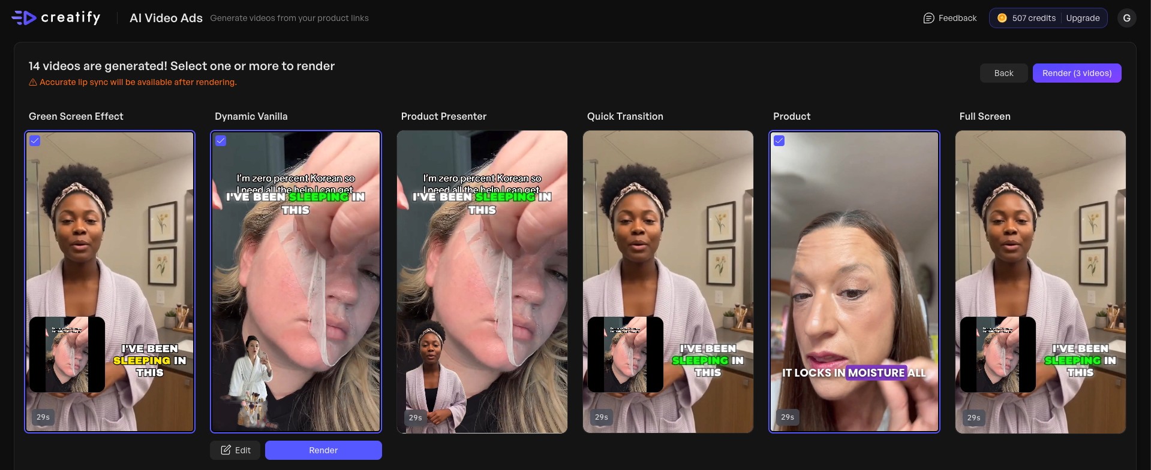Click 'Generate videos from your product links' text
Viewport: 1151px width, 470px height.
[289, 18]
